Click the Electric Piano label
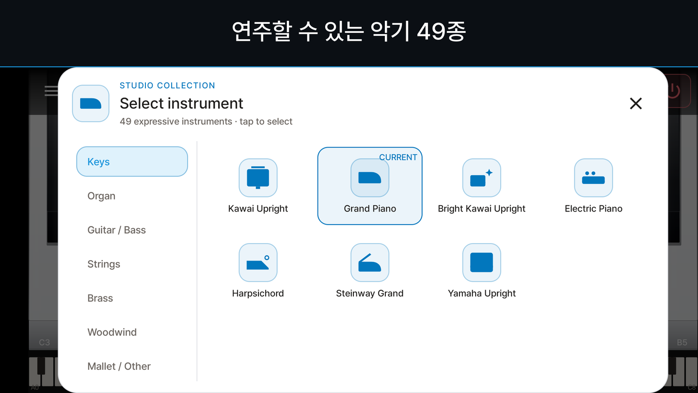The image size is (698, 393). click(x=594, y=209)
